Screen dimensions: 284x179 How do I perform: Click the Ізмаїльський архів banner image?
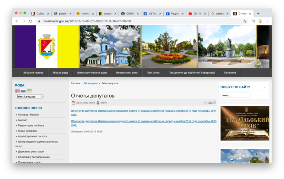click(x=245, y=123)
